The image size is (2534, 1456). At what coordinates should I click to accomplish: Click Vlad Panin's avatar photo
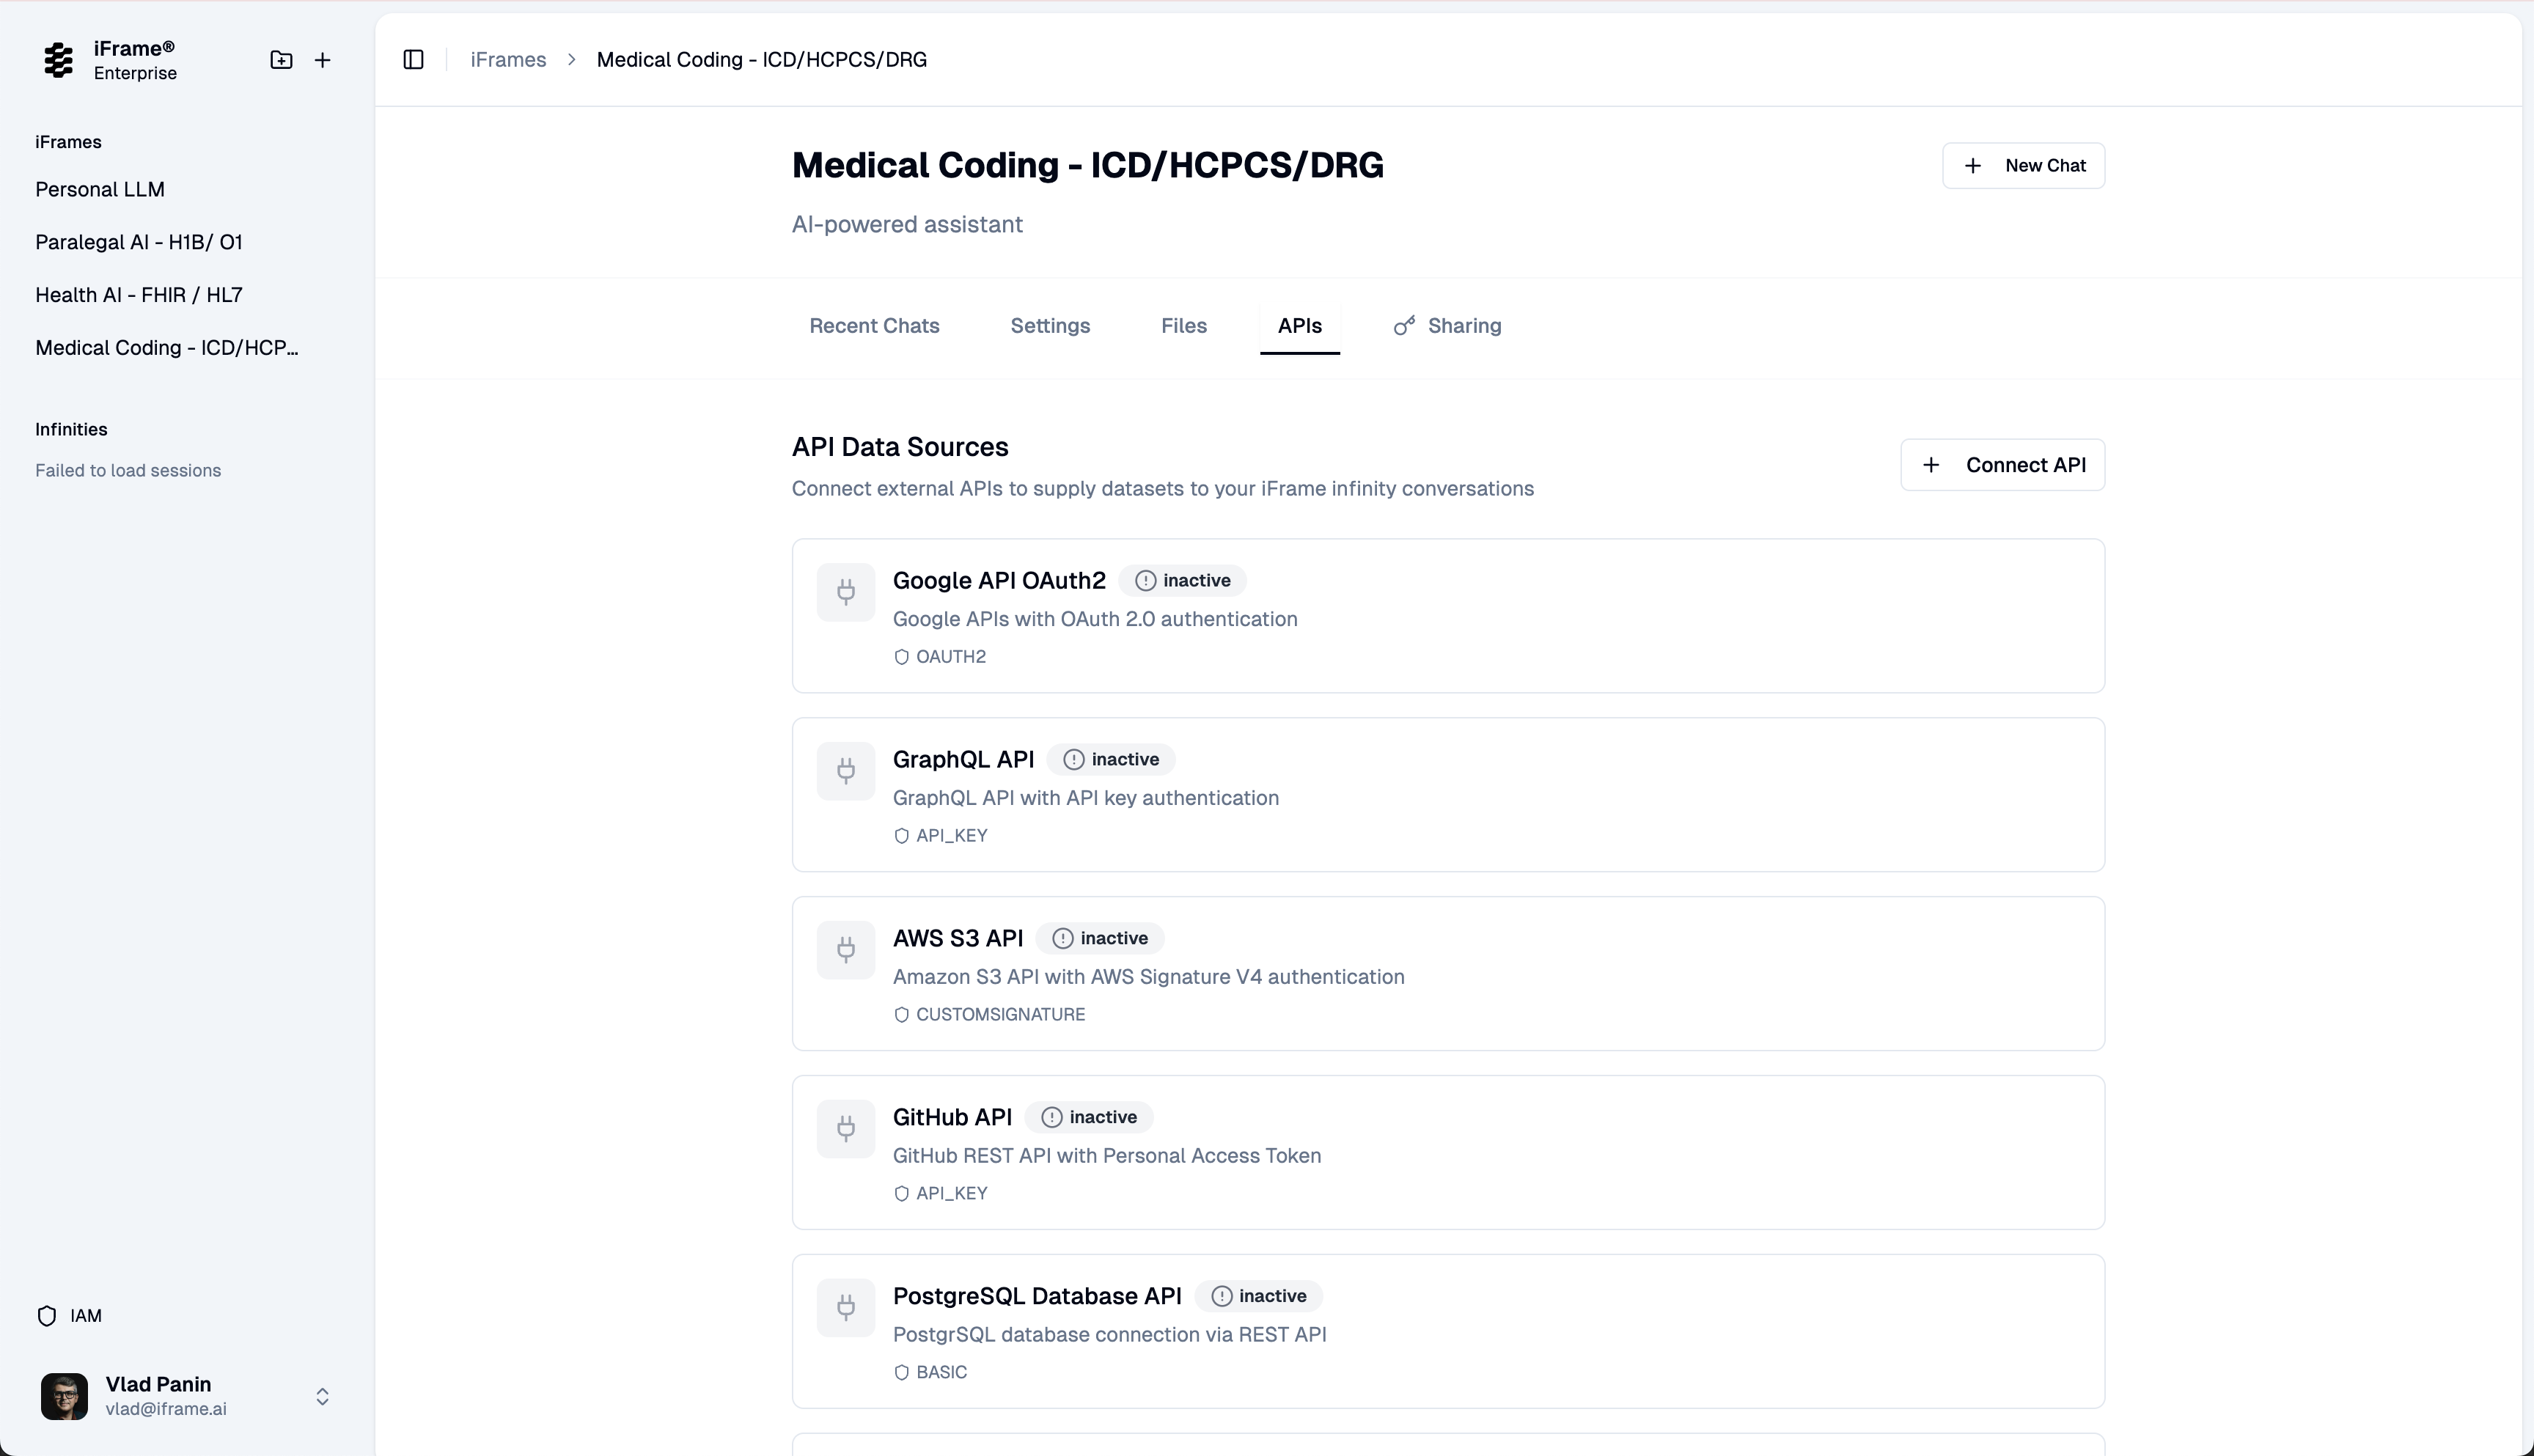pyautogui.click(x=64, y=1397)
